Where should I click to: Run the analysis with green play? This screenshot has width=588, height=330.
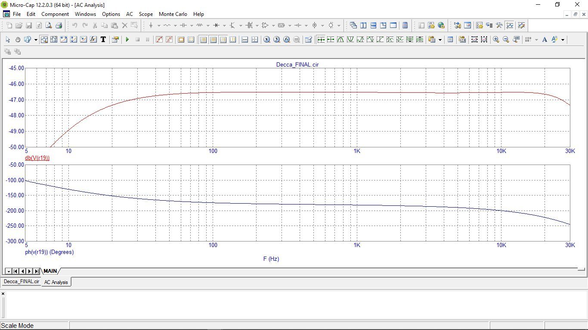pyautogui.click(x=127, y=40)
